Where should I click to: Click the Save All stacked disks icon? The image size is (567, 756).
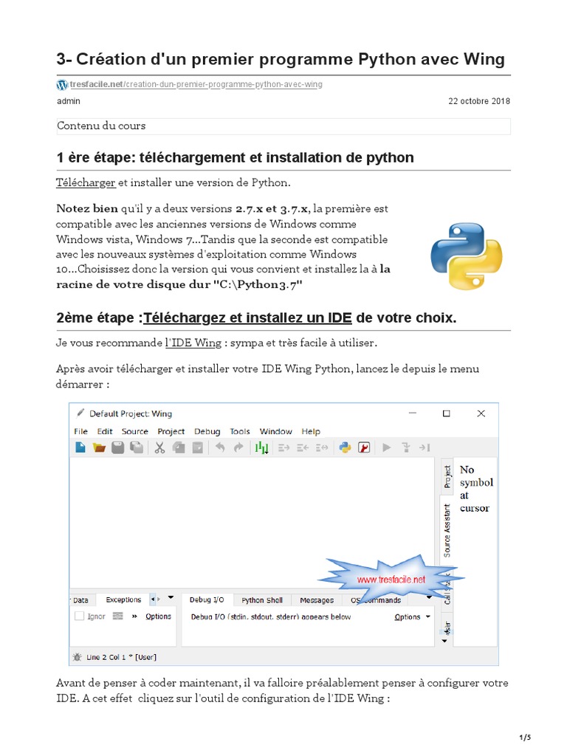pyautogui.click(x=137, y=447)
